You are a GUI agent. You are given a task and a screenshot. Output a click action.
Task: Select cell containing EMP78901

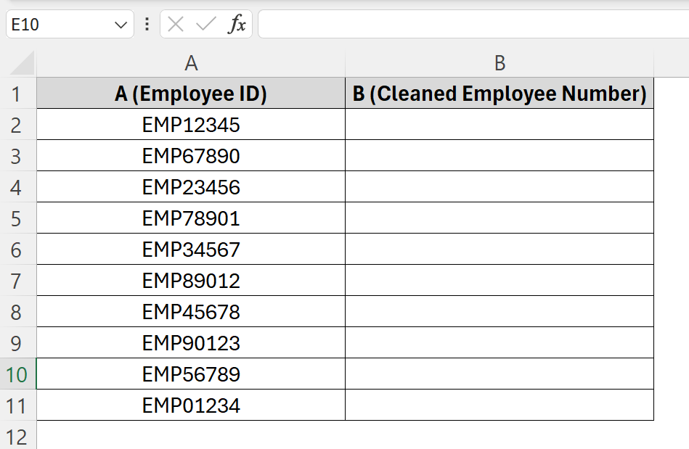point(191,218)
